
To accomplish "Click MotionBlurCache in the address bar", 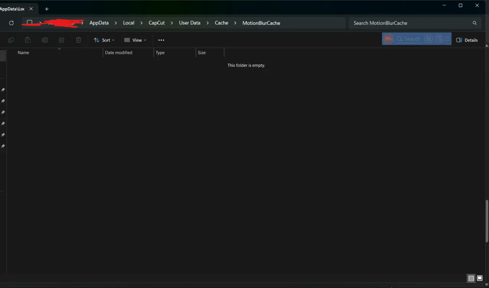I will (261, 23).
